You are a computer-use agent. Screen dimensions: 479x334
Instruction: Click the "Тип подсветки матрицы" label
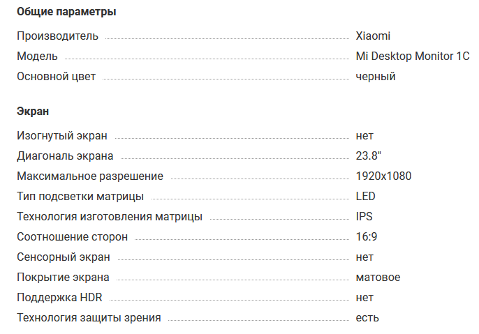point(80,197)
